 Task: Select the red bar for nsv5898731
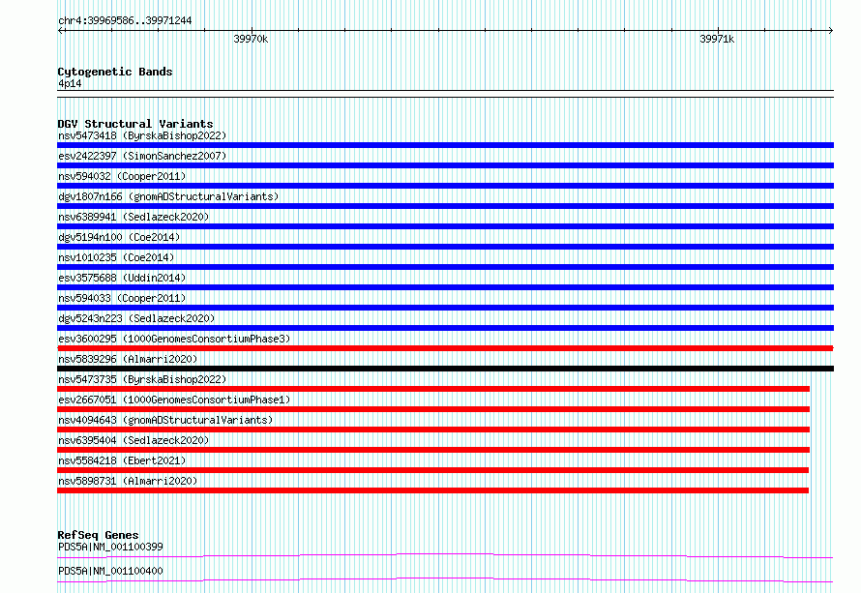click(x=432, y=490)
